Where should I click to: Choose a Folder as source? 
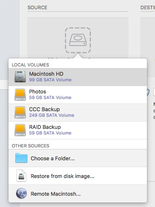[77, 158]
